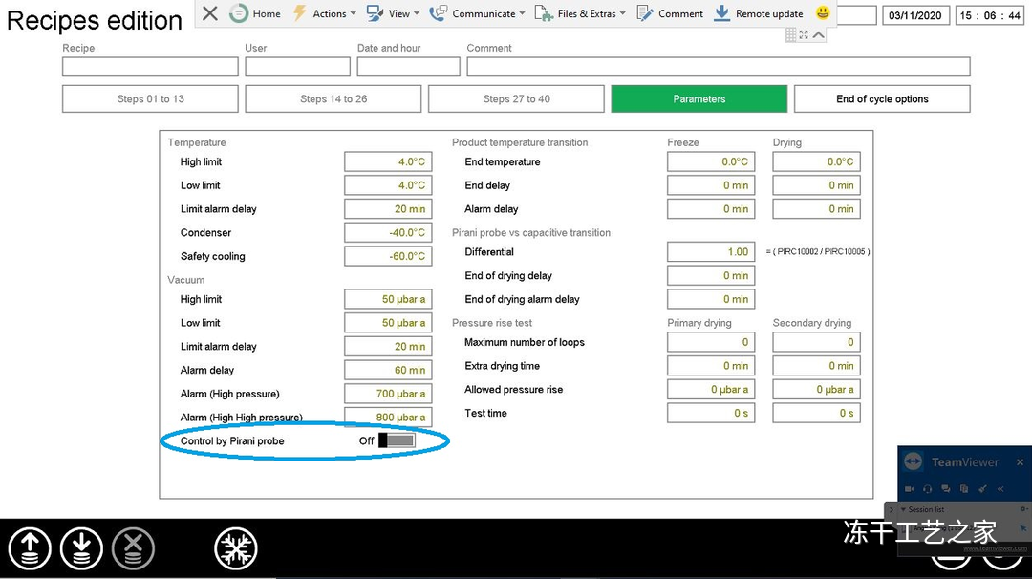Click the TeamViewer whiteboard brush icon
Image resolution: width=1032 pixels, height=579 pixels.
[x=982, y=489]
